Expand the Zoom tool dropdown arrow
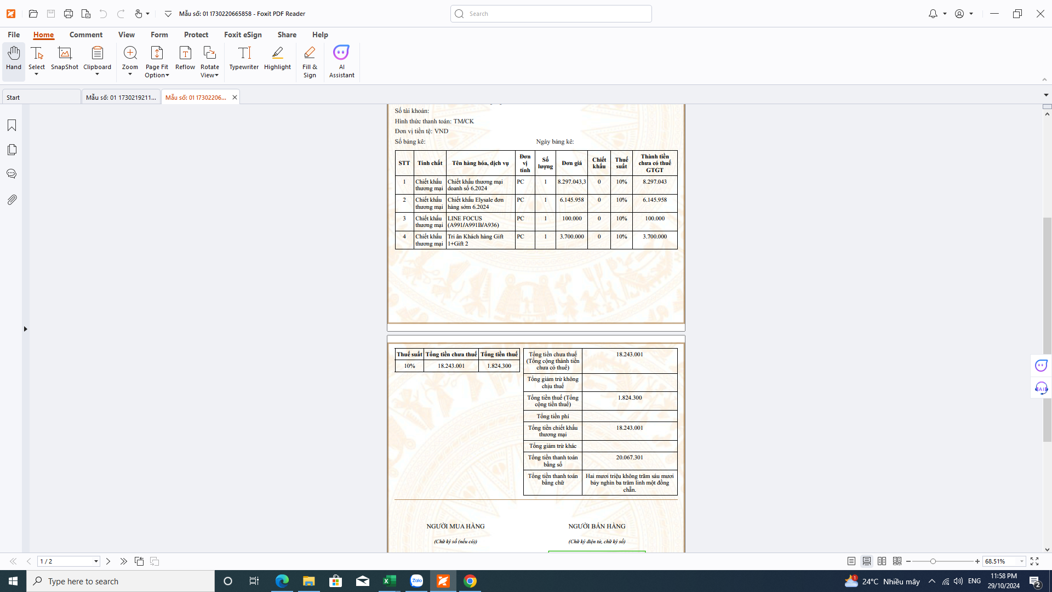 [x=130, y=74]
